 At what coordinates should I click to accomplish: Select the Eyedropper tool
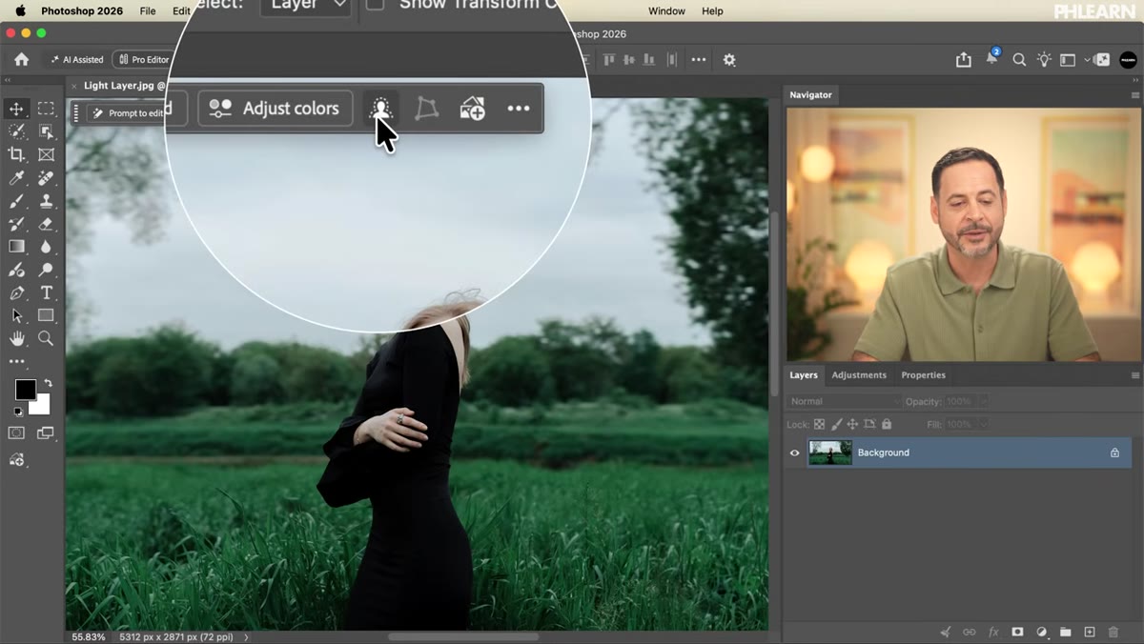[16, 178]
